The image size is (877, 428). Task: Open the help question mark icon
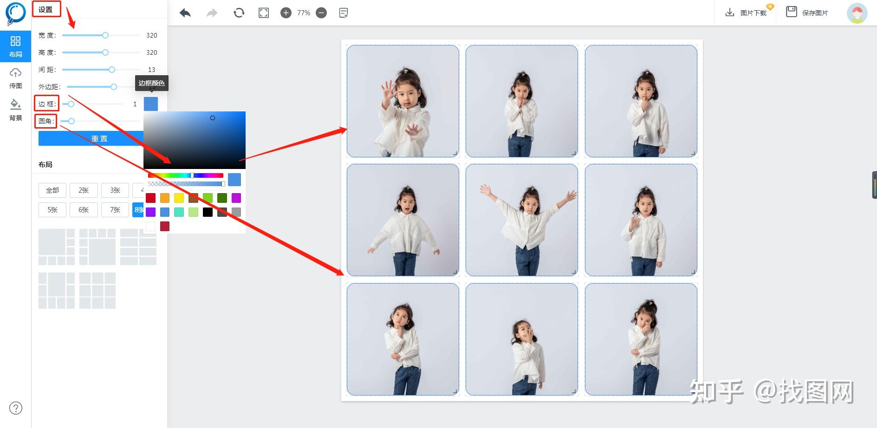point(16,408)
